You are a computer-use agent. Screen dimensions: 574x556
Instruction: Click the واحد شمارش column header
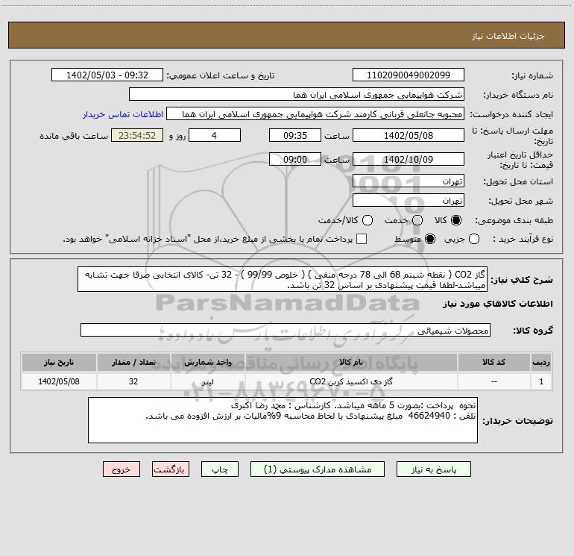[207, 362]
